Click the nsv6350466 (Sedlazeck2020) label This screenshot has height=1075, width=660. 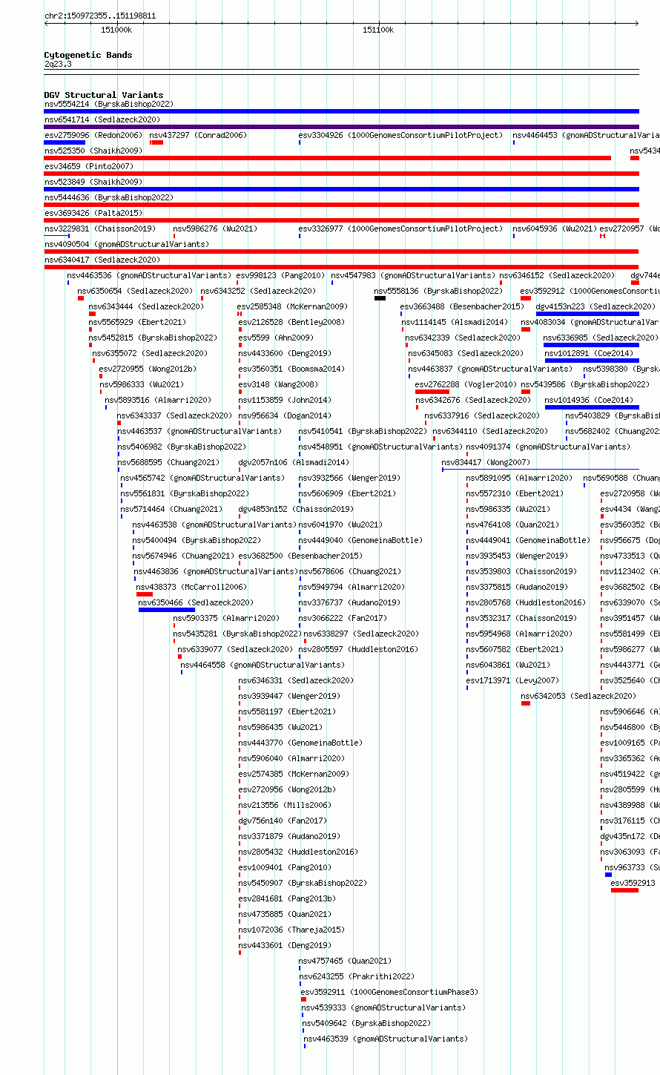(196, 603)
